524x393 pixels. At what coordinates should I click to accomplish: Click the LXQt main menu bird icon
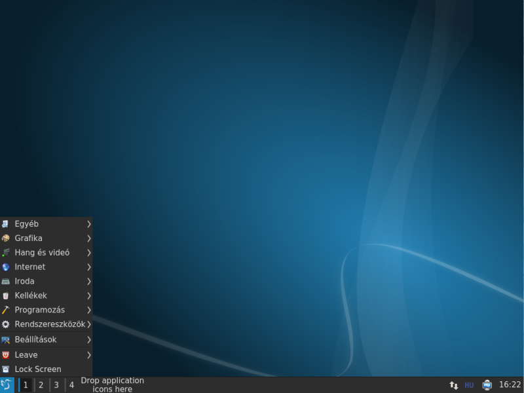point(7,385)
